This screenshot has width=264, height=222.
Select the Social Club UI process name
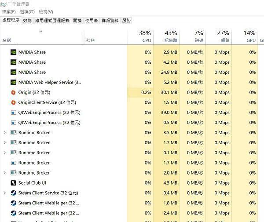click(32, 183)
